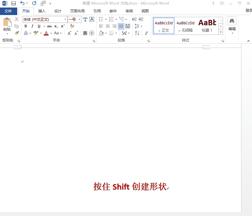Apply red font color

click(46, 33)
